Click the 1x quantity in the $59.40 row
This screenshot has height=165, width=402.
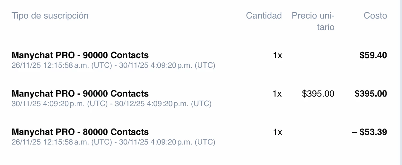point(277,55)
